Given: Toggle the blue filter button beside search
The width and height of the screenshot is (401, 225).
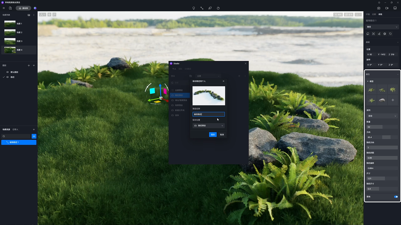Looking at the screenshot, I should tap(34, 136).
